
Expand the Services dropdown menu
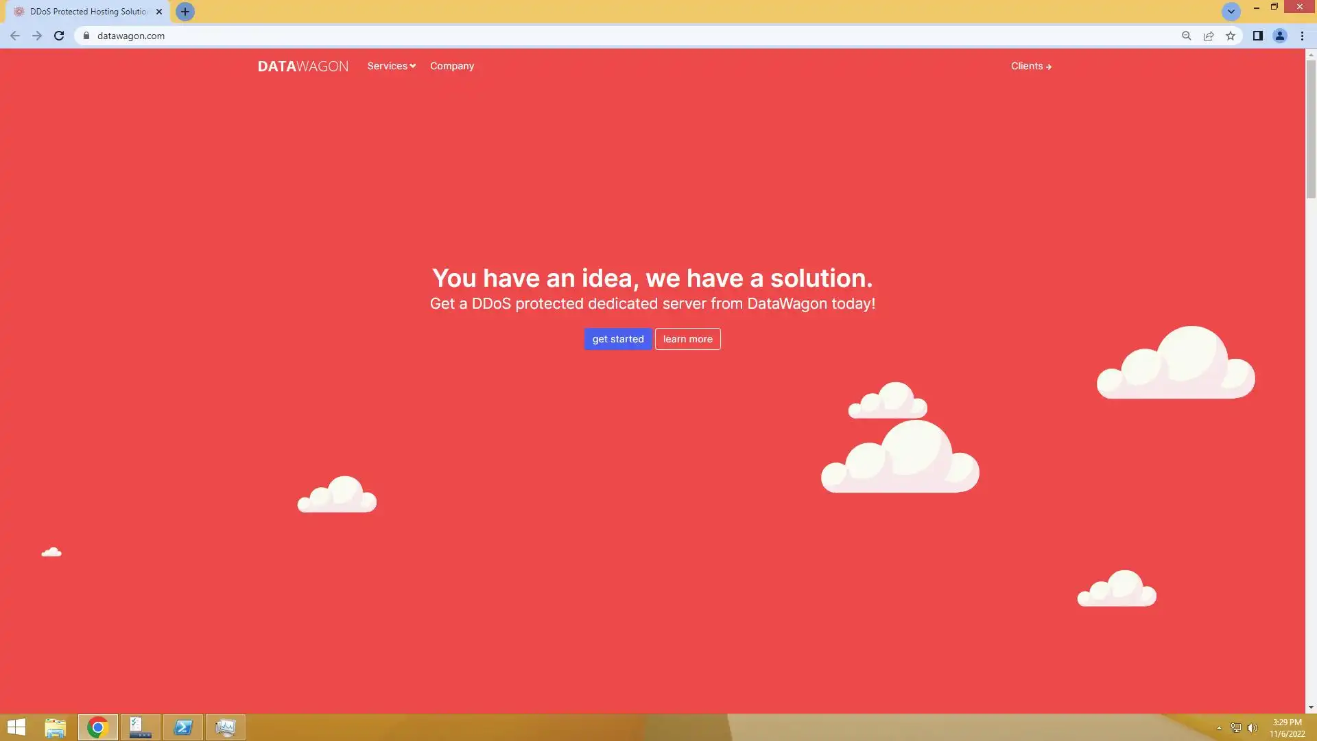coord(391,66)
